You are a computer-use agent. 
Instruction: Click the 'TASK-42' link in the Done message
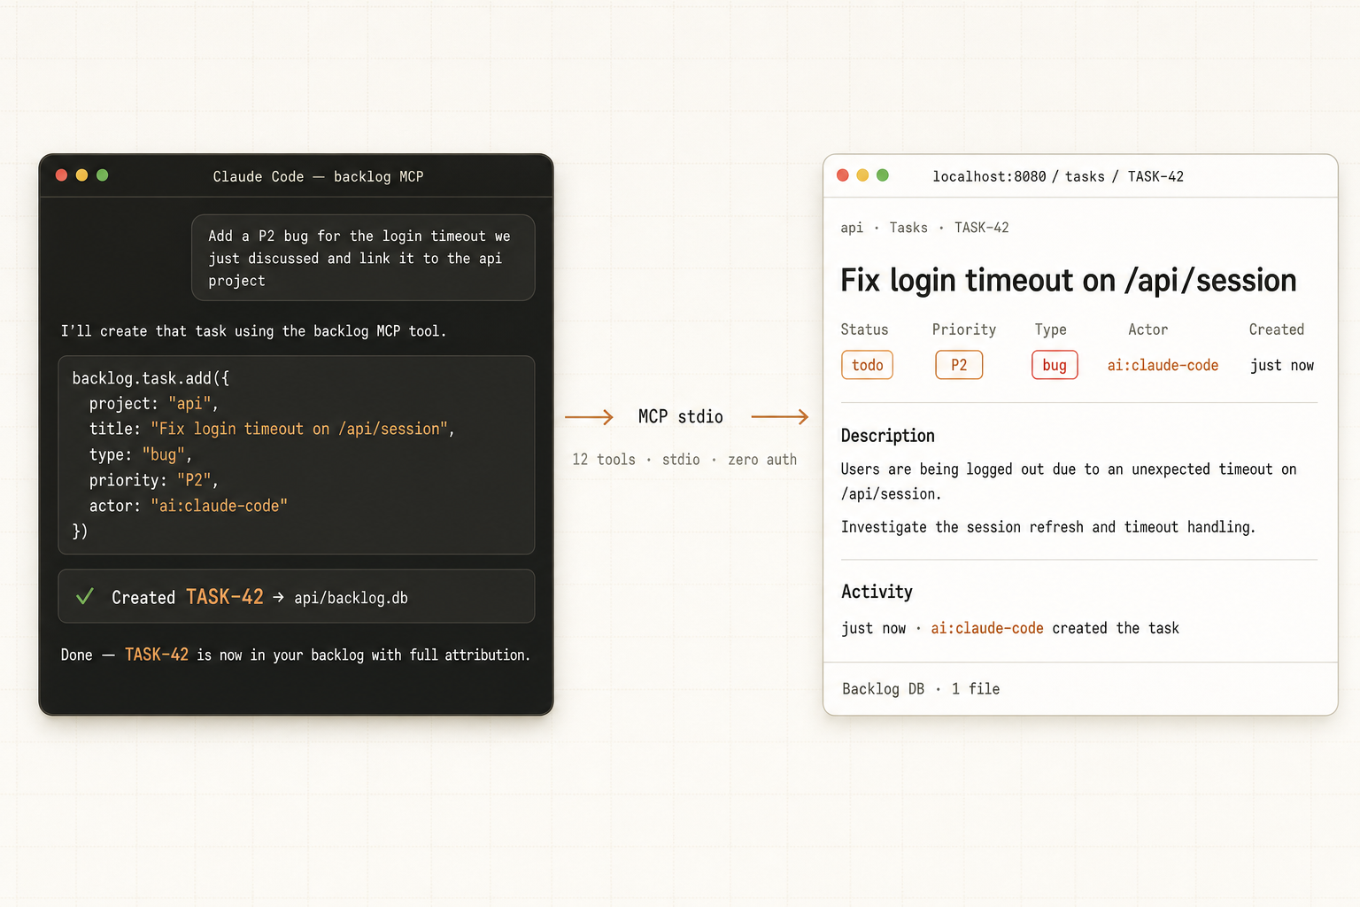[x=157, y=655]
